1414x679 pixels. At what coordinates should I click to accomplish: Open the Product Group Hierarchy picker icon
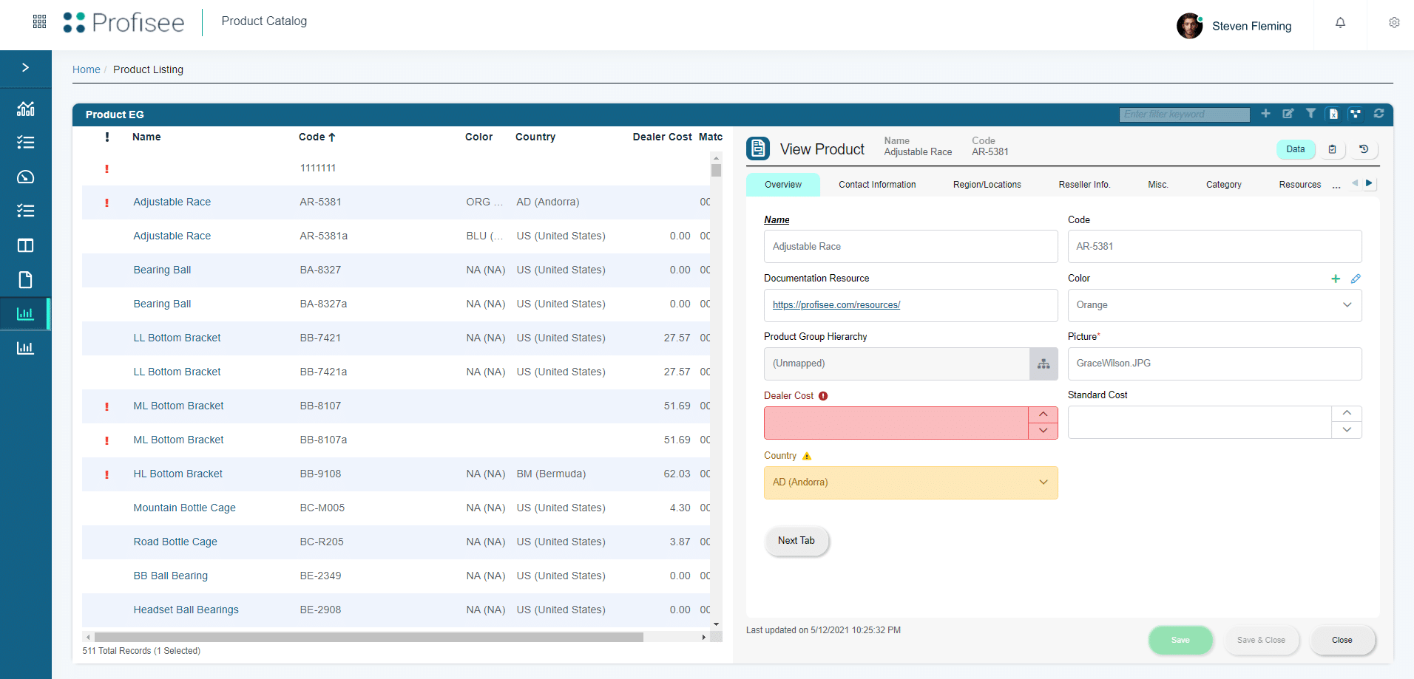tap(1043, 364)
